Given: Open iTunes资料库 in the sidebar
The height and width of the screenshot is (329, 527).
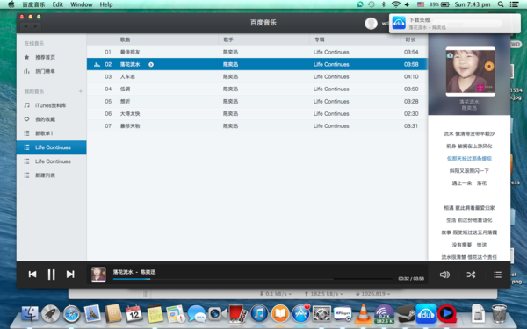Looking at the screenshot, I should [50, 105].
